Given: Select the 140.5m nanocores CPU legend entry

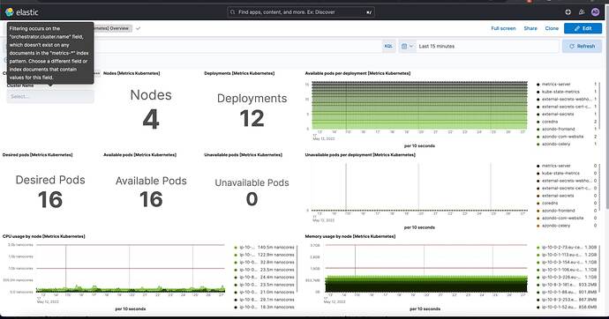Looking at the screenshot, I should point(267,248).
